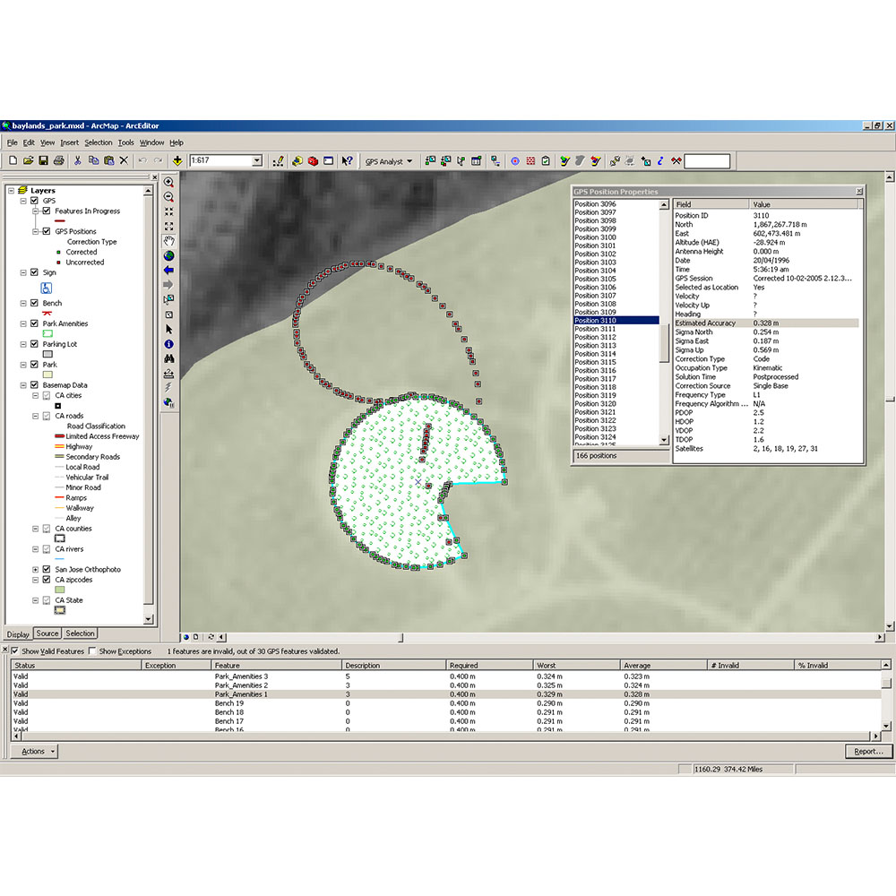
Task: Create a new map document
Action: pyautogui.click(x=13, y=161)
